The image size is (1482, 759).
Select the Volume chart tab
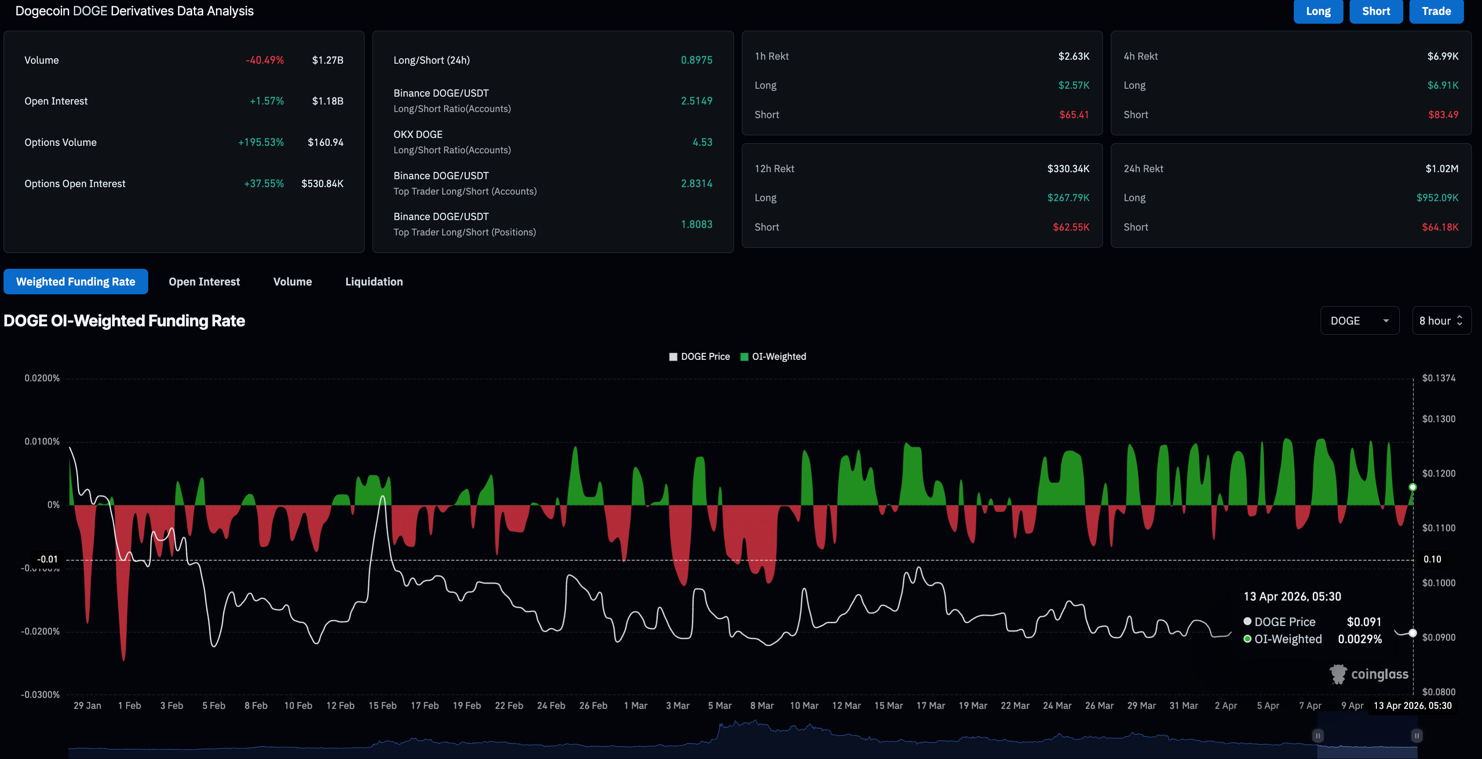pos(292,282)
